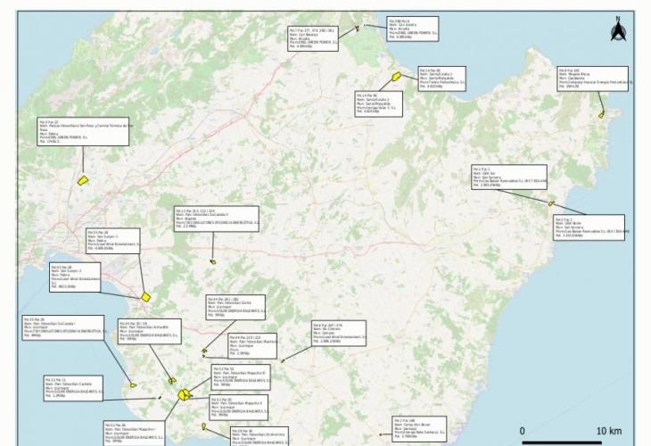Click the Can Balança site marker

click(x=357, y=29)
